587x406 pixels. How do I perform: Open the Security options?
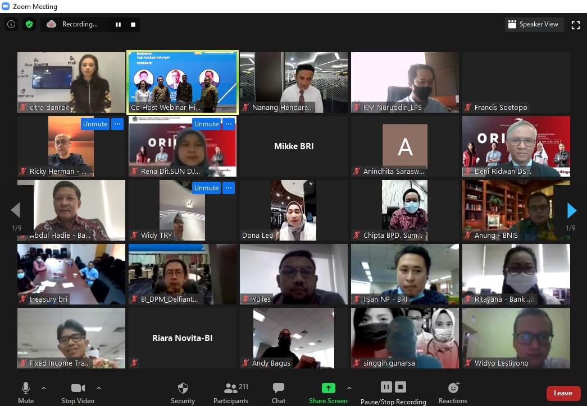[x=183, y=393]
